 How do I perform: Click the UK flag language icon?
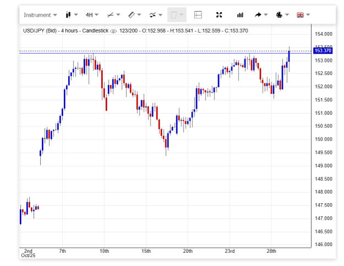(x=300, y=15)
